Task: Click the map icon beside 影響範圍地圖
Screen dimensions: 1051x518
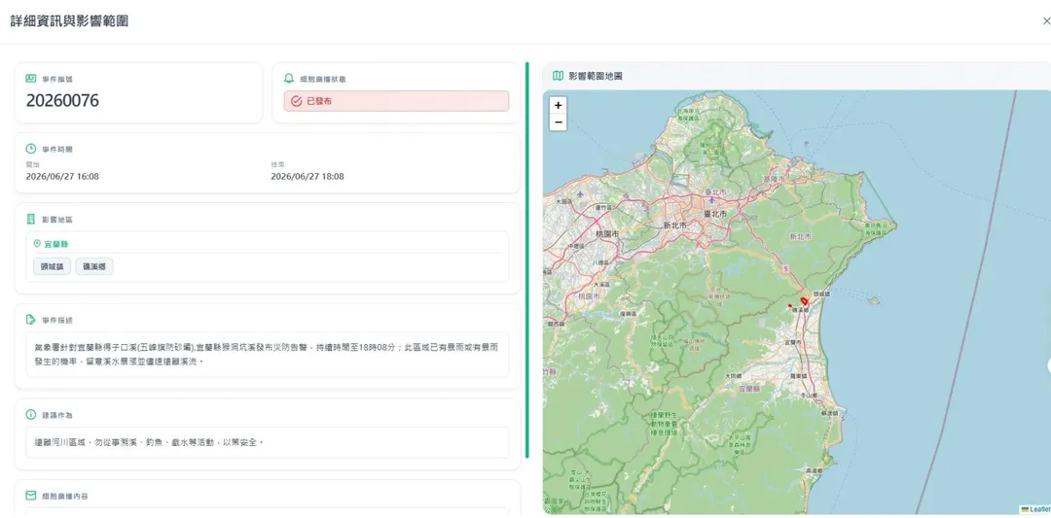Action: (x=558, y=76)
